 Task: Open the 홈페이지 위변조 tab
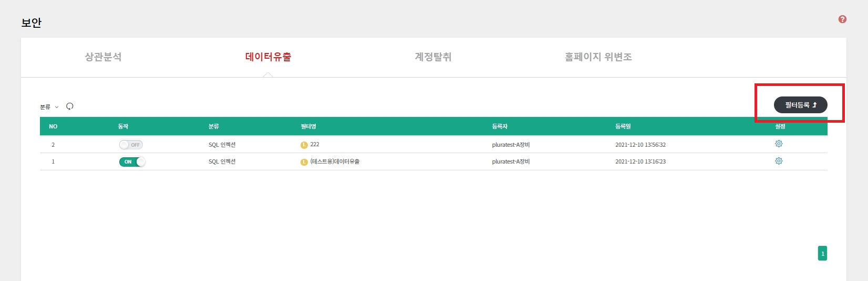(598, 57)
